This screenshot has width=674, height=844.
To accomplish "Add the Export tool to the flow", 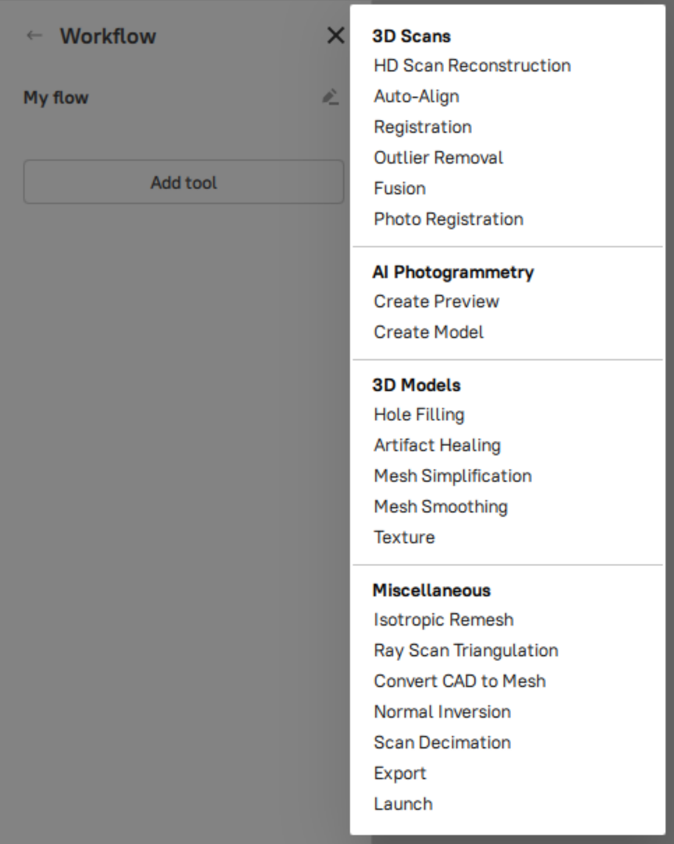I will pyautogui.click(x=399, y=773).
